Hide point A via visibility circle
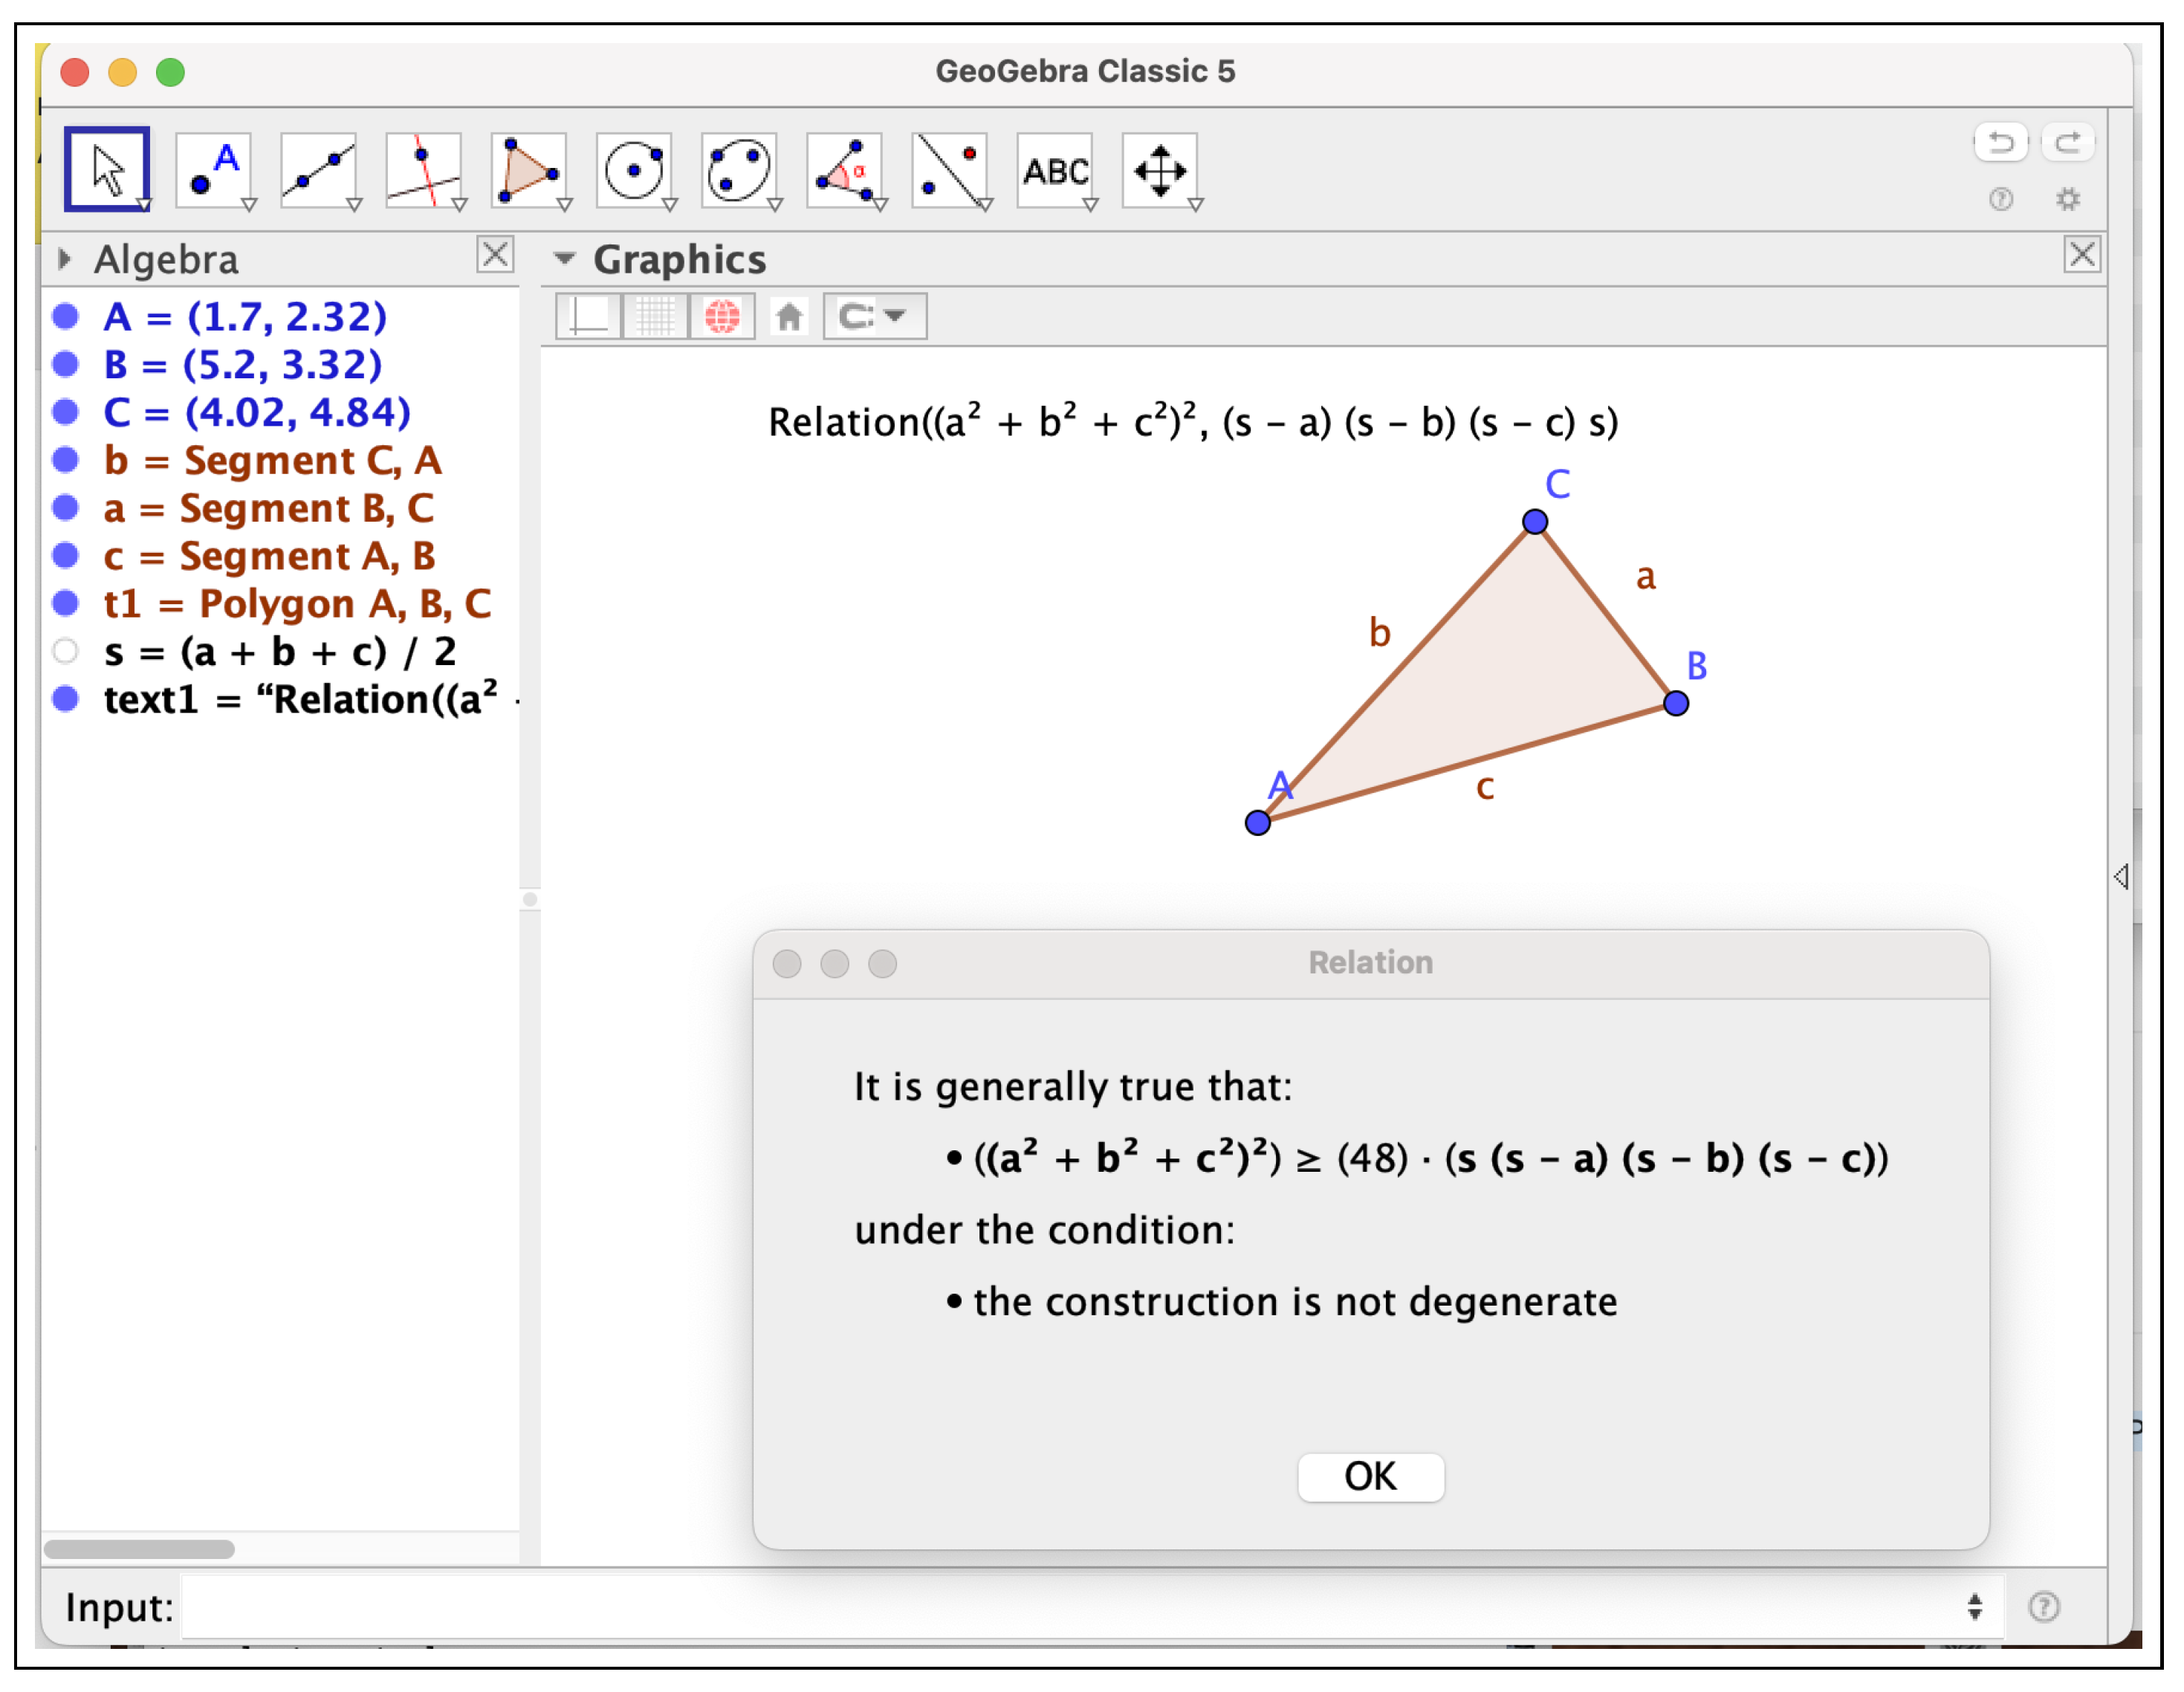This screenshot has width=2184, height=1692. 66,317
